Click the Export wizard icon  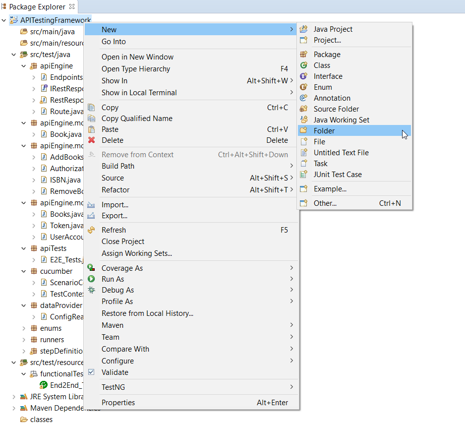[x=92, y=216]
